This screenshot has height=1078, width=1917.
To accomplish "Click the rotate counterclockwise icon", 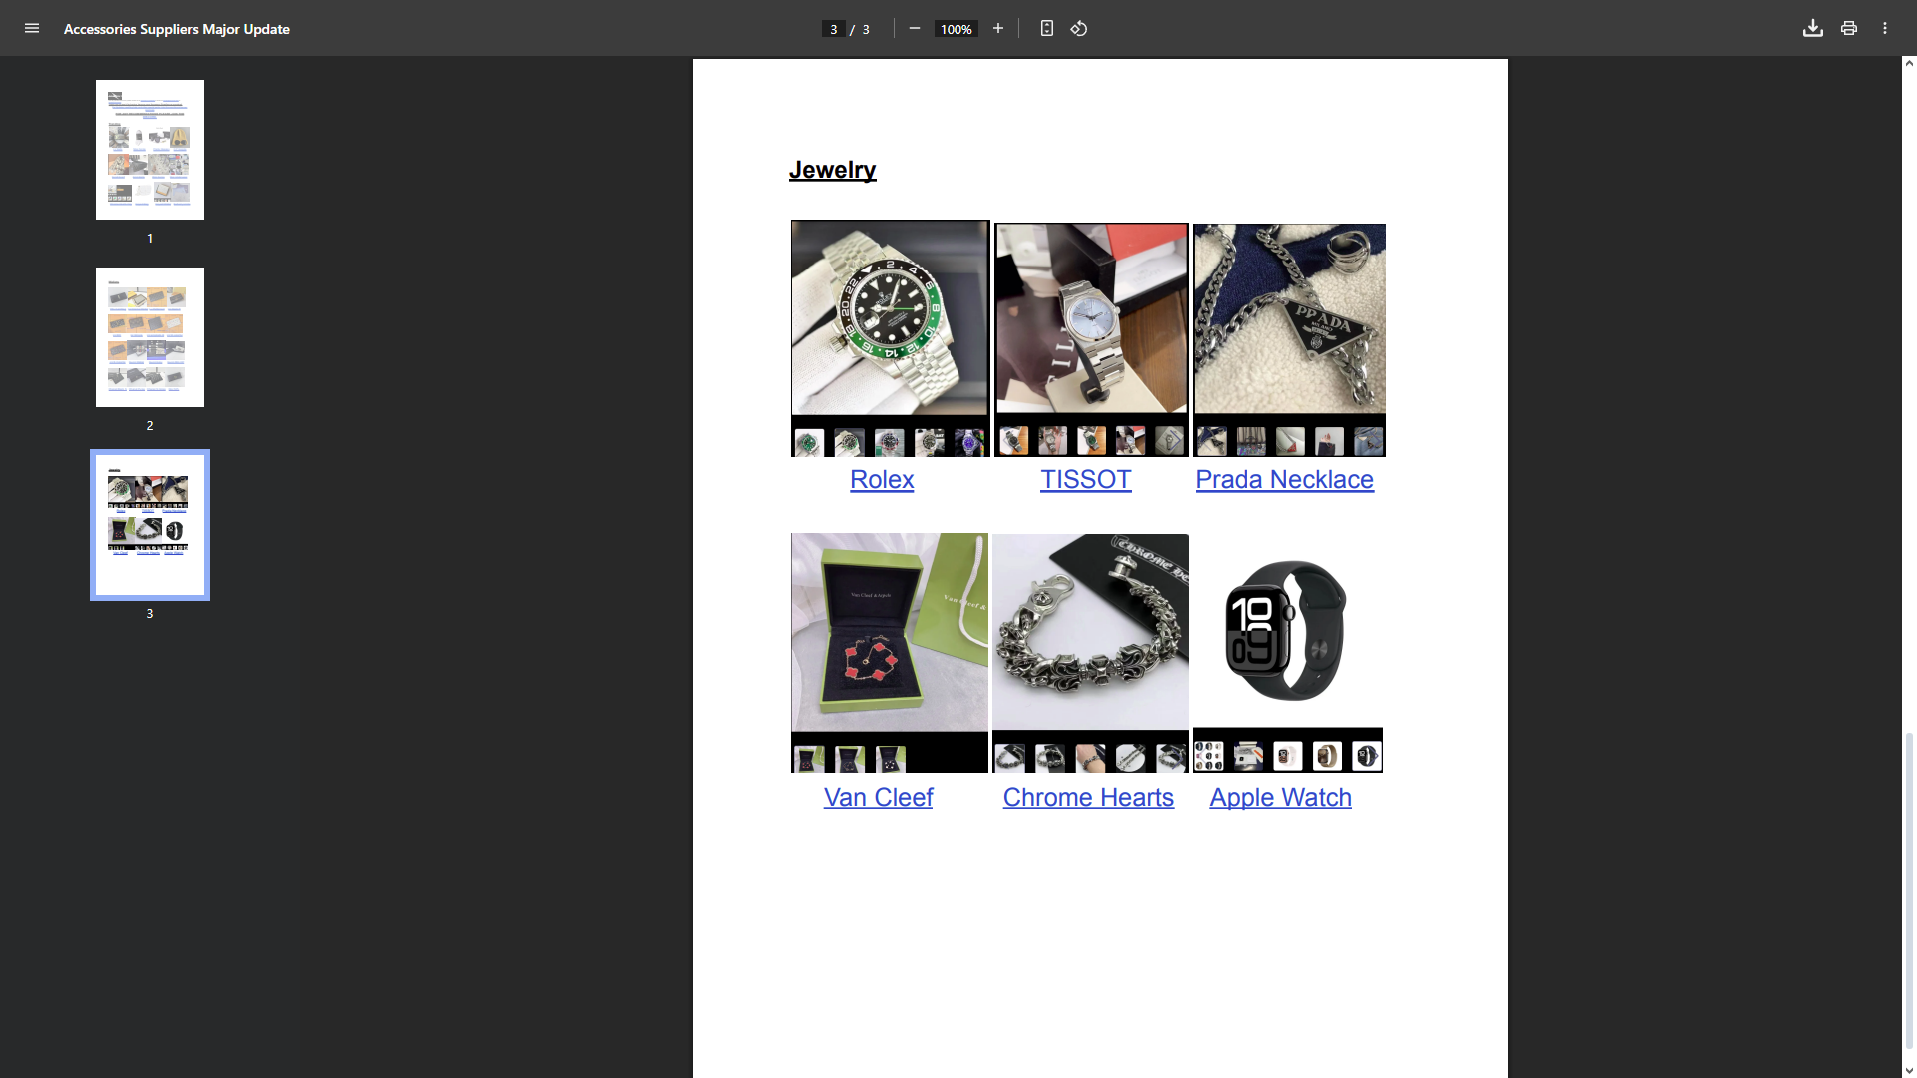I will click(1079, 29).
